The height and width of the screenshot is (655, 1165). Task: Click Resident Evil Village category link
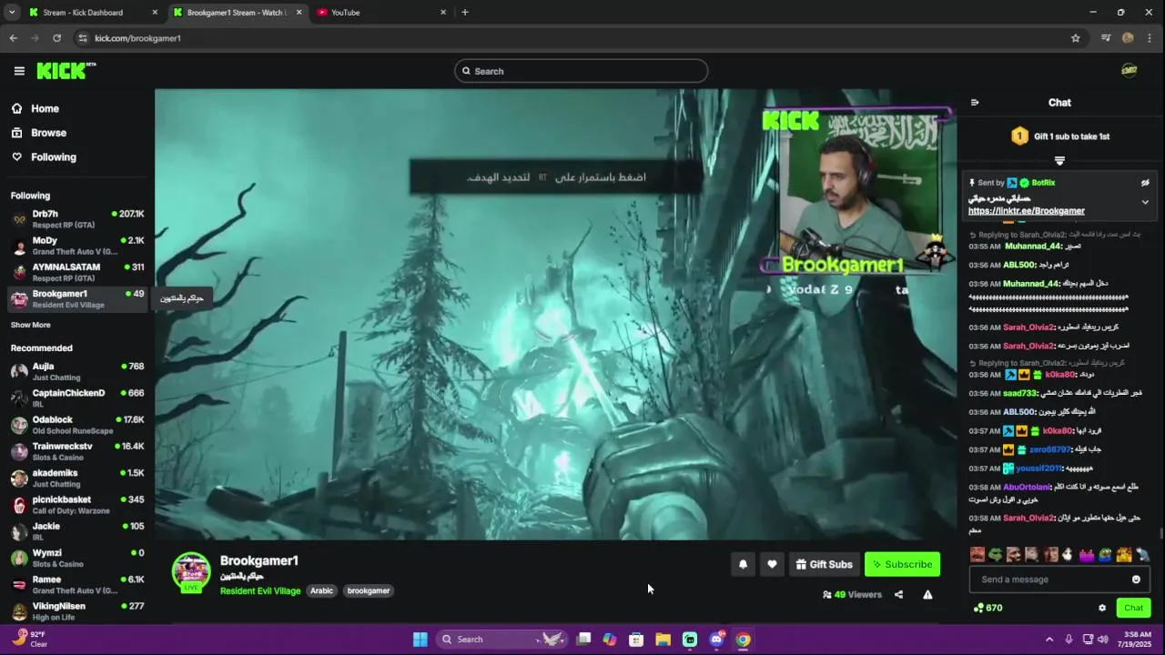point(260,590)
